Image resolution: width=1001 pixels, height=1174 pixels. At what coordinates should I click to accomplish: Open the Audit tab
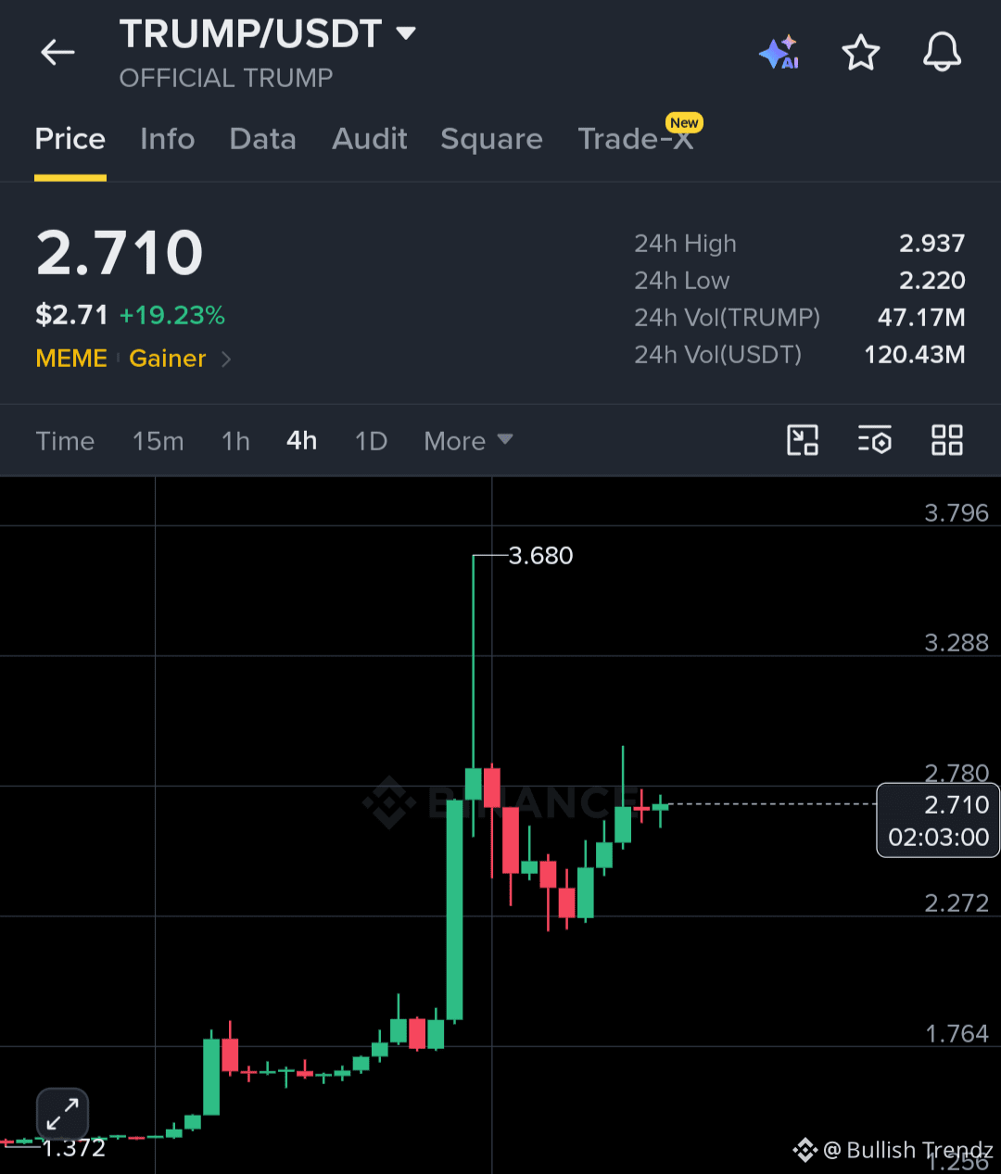pos(370,139)
